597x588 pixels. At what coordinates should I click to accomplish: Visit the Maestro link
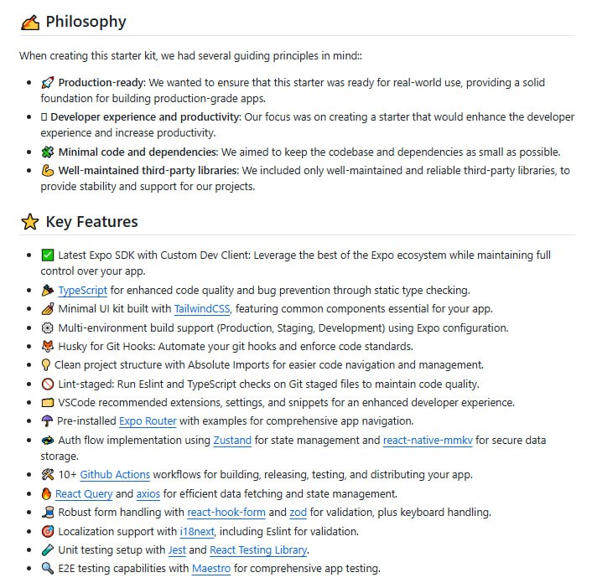[x=210, y=569]
